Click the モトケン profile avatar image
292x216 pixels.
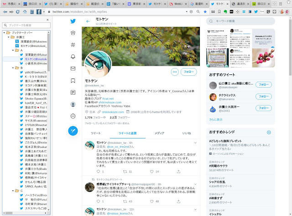[x=98, y=64]
